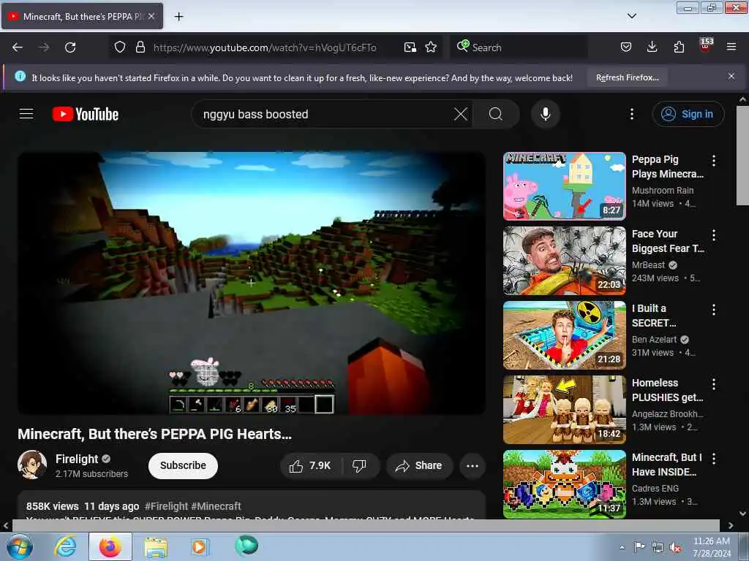The height and width of the screenshot is (561, 749).
Task: Click the extension badge showing 153
Action: 706,45
